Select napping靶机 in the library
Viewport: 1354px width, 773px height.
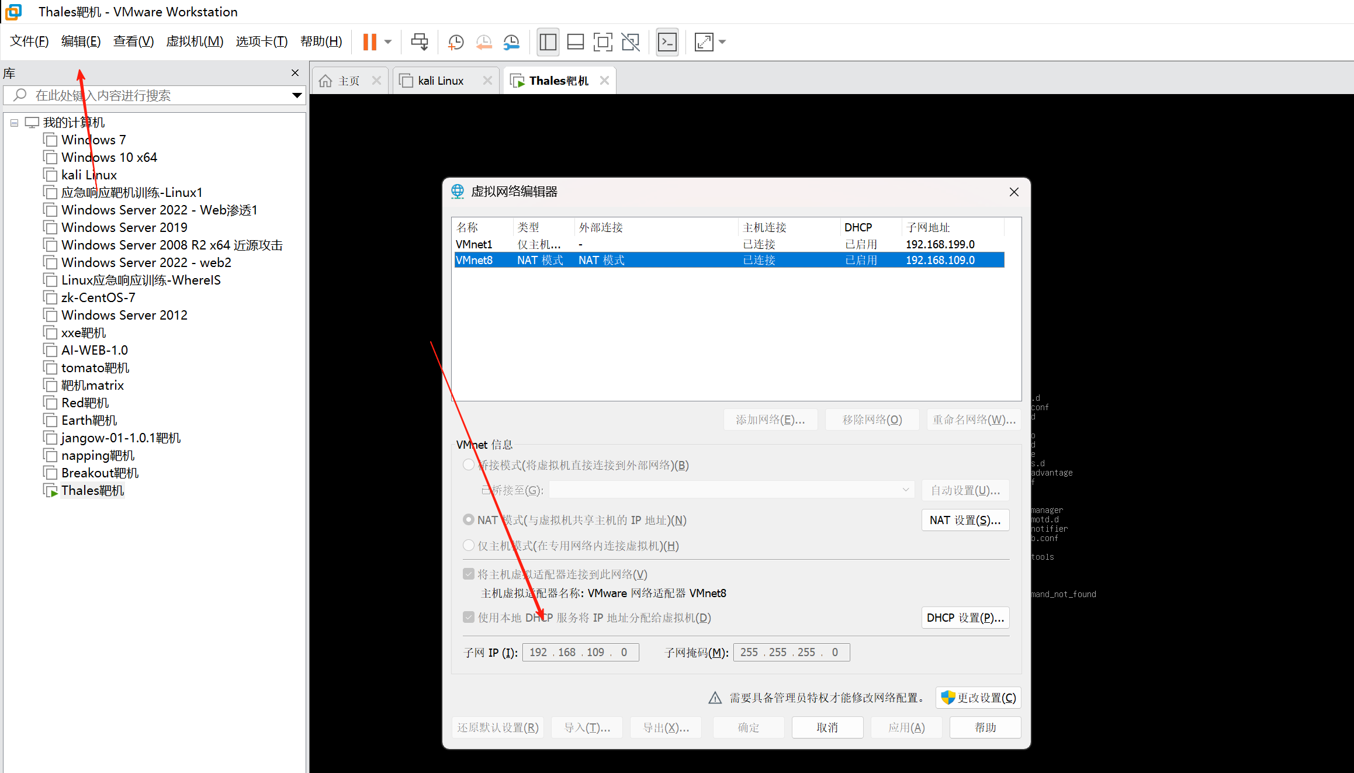(x=98, y=456)
